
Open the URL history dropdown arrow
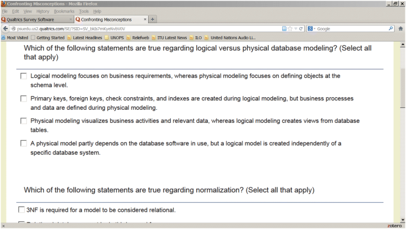click(x=296, y=28)
